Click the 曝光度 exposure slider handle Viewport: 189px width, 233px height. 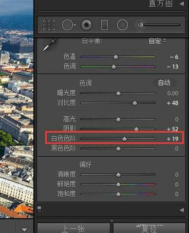(118, 93)
